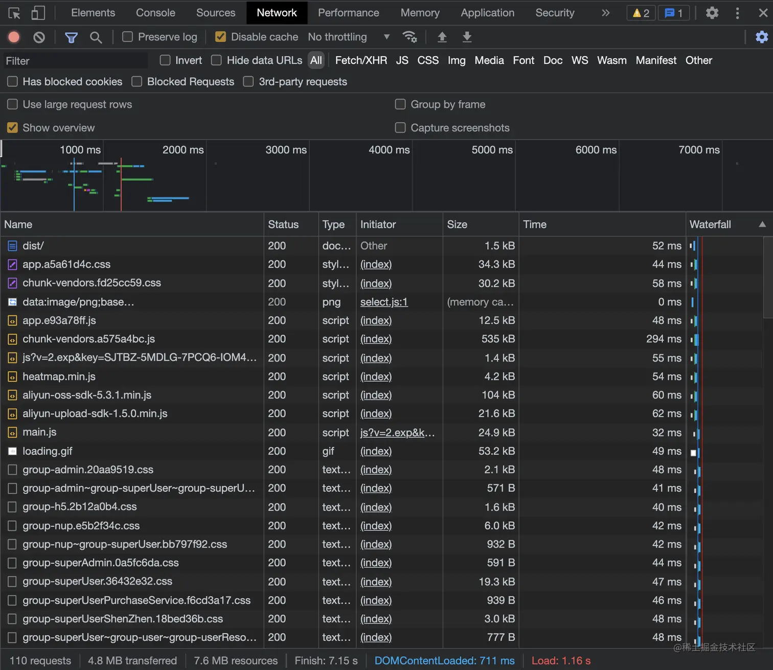Open select.js:1 initiator link
The image size is (773, 670).
coord(384,302)
